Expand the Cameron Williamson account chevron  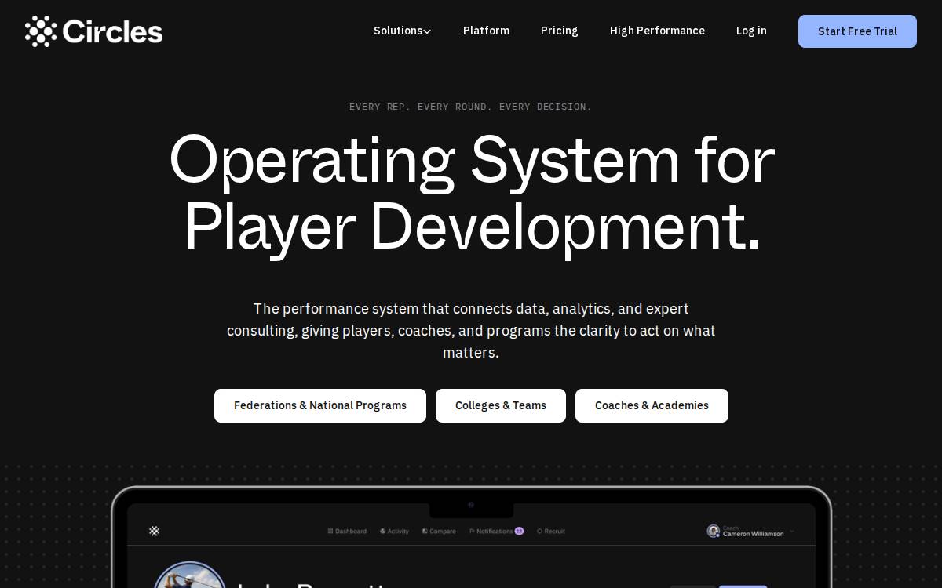[791, 531]
